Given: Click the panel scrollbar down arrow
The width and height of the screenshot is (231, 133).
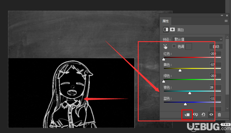Looking at the screenshot, I should coord(227,108).
